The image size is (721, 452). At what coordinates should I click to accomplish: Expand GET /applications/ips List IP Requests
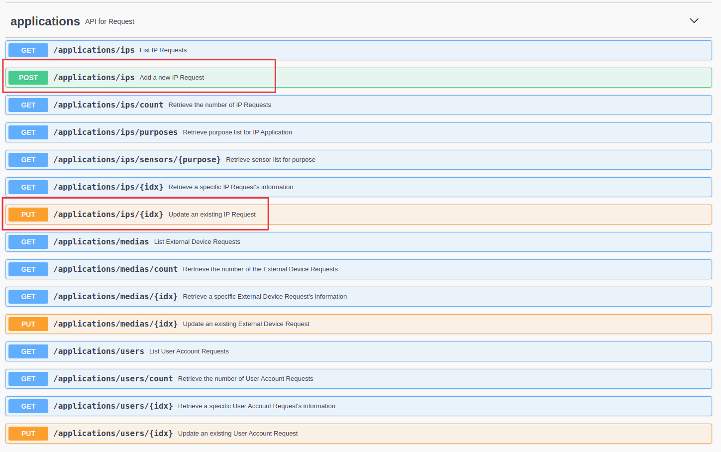click(163, 50)
